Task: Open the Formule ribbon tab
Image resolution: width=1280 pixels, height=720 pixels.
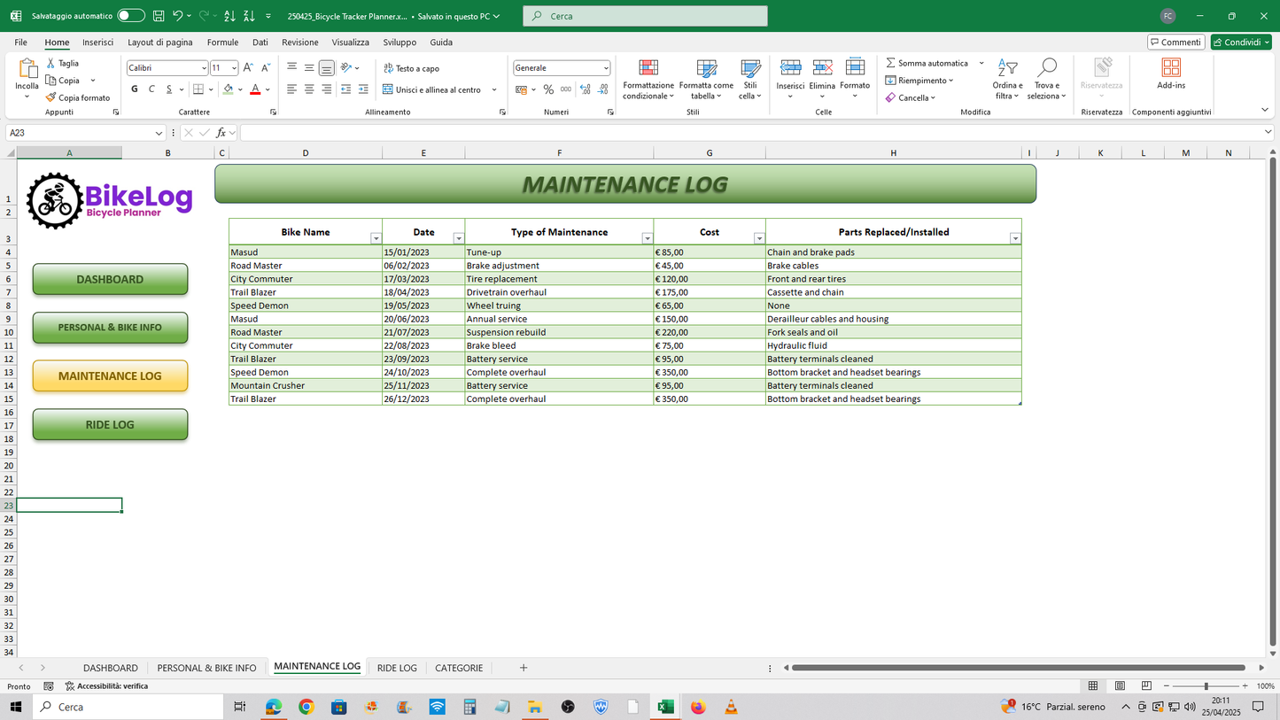Action: (222, 43)
